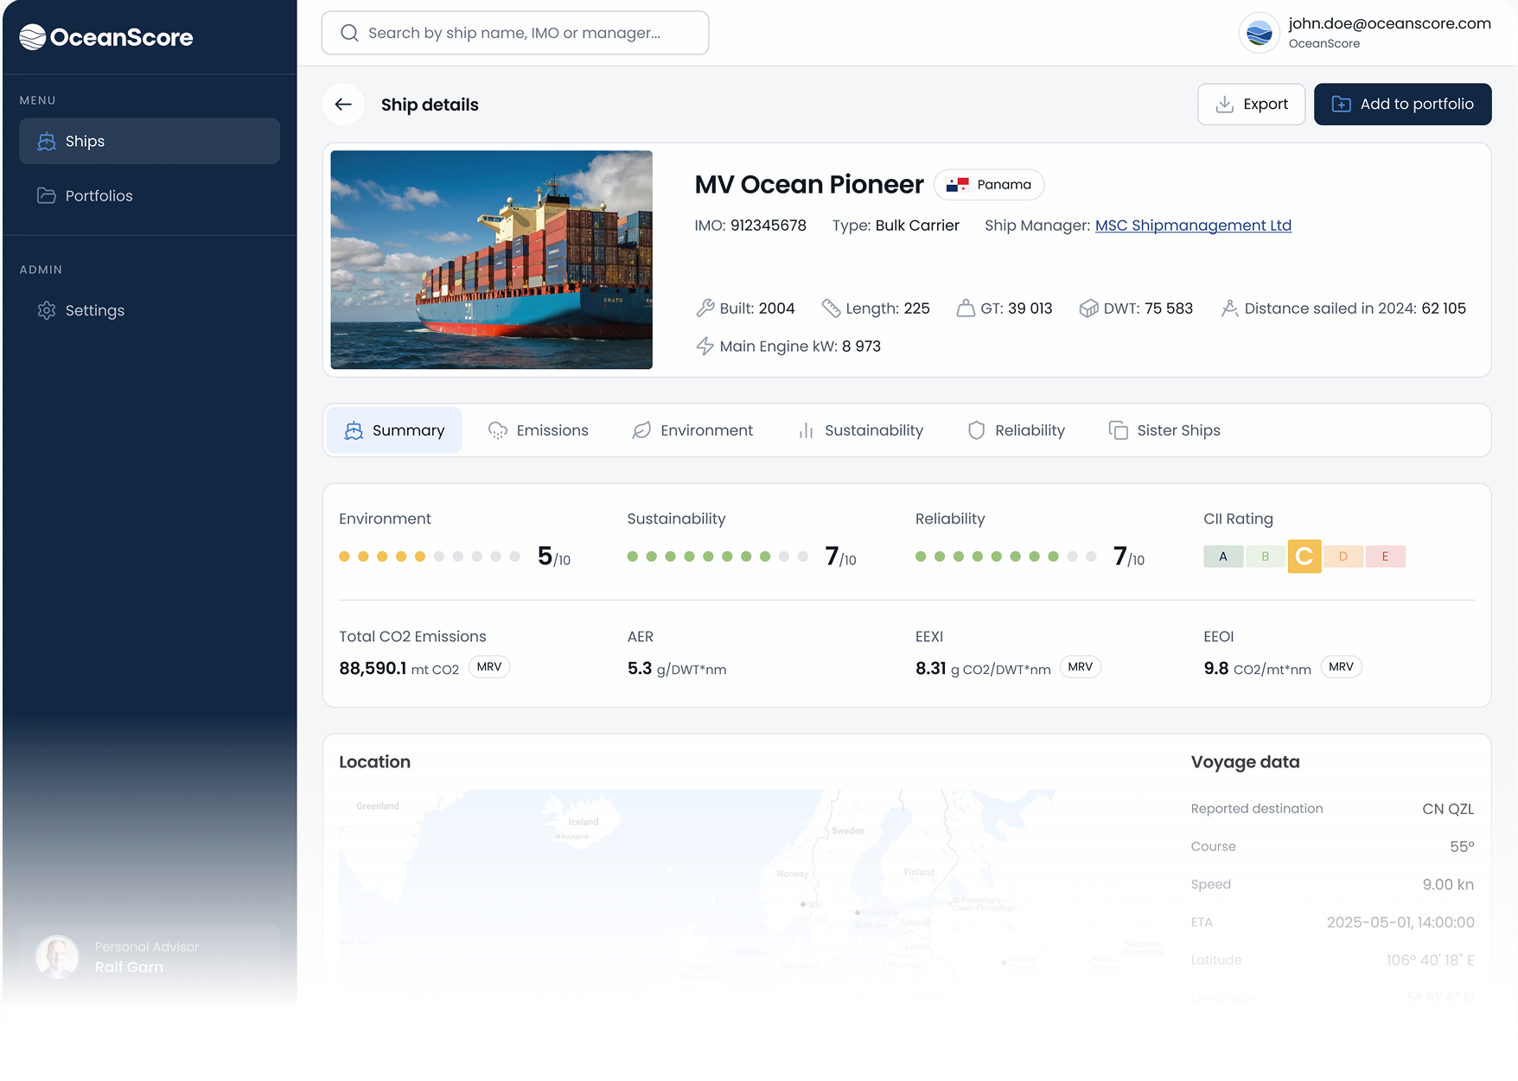Focus the ship name search field
This screenshot has height=1081, width=1518.
pos(527,33)
